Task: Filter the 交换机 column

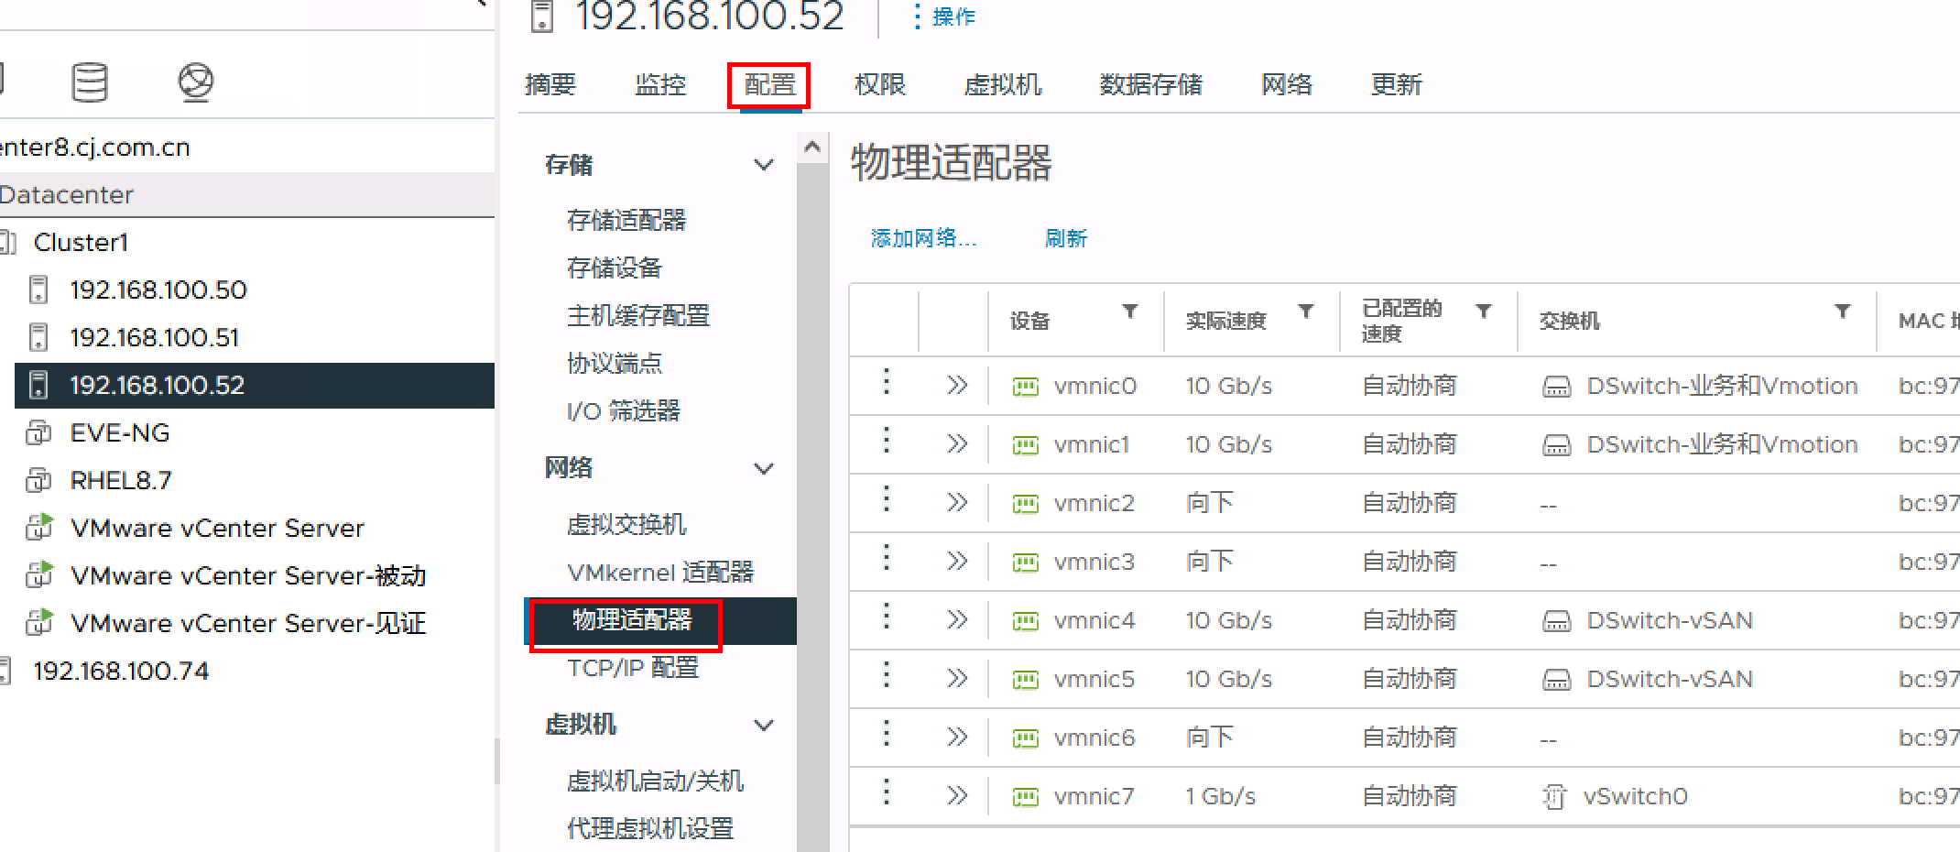Action: 1843,311
